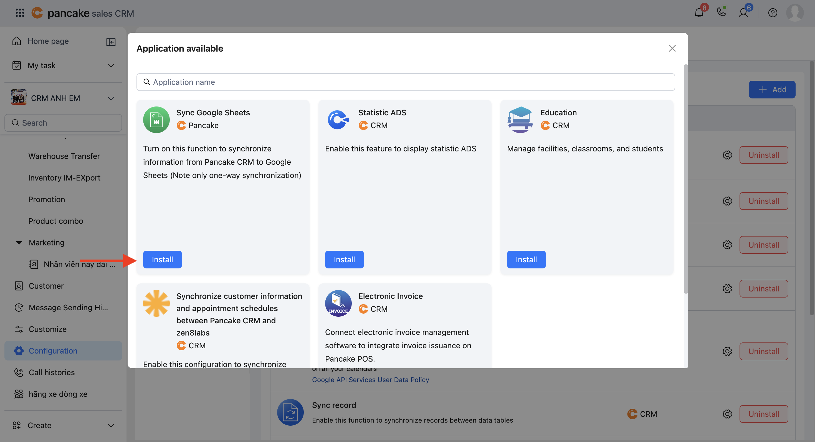
Task: Open the user avatar profile menu
Action: pos(794,13)
